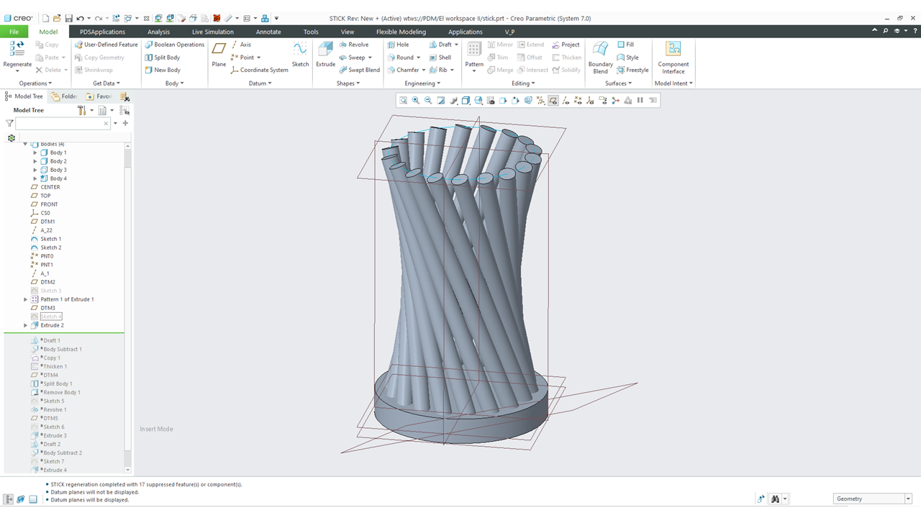The width and height of the screenshot is (921, 518).
Task: Select the Extrude tool
Action: 326,54
